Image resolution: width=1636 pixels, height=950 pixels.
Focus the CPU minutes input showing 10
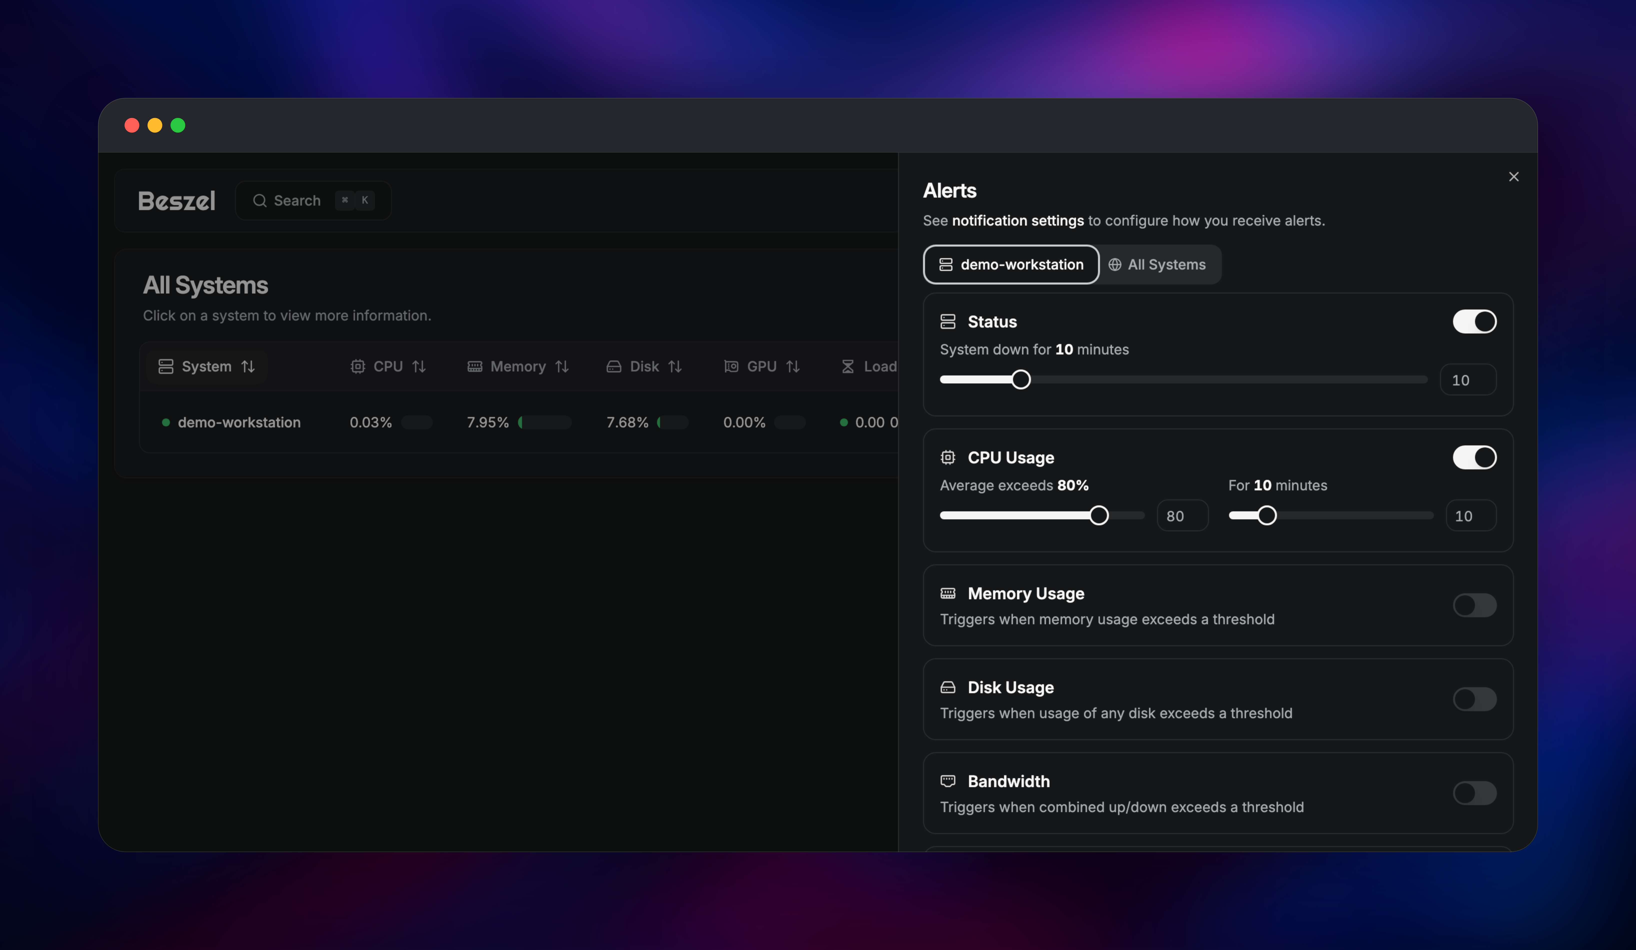coord(1470,515)
